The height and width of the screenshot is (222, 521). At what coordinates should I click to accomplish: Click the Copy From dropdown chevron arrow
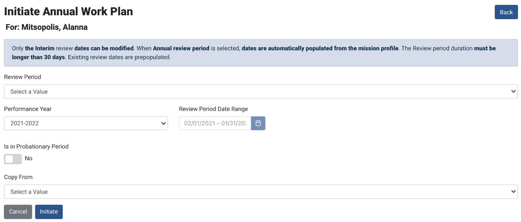pyautogui.click(x=514, y=192)
